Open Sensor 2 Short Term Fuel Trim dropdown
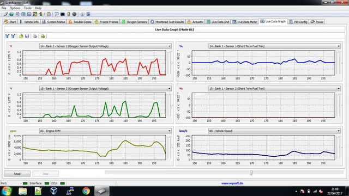 pos(339,88)
